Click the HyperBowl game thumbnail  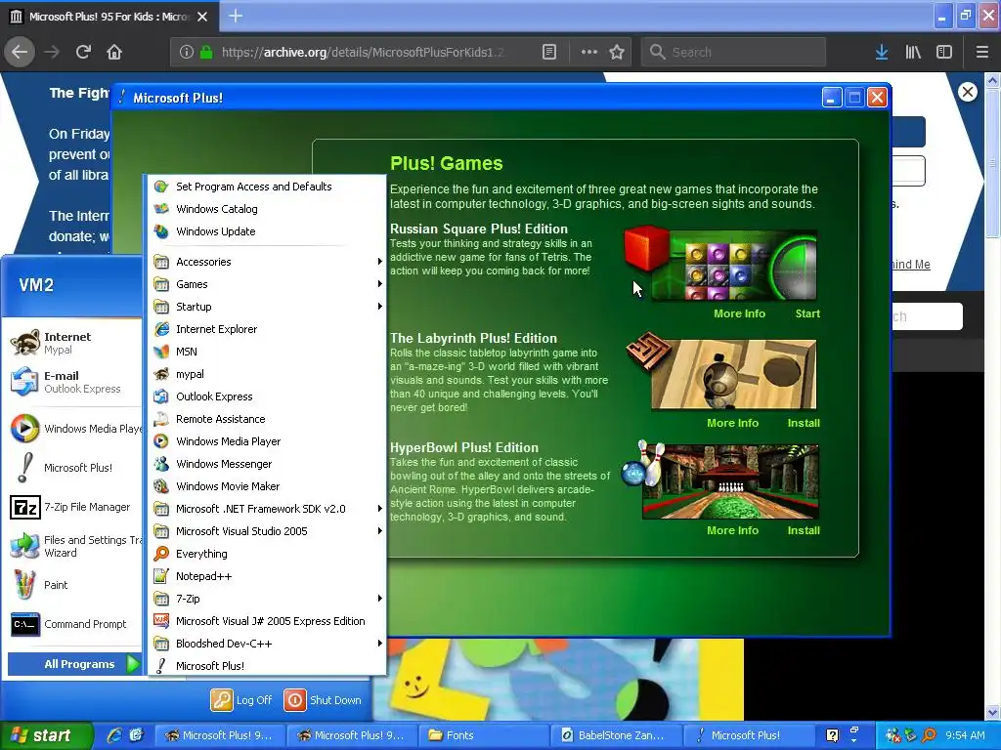click(x=729, y=482)
